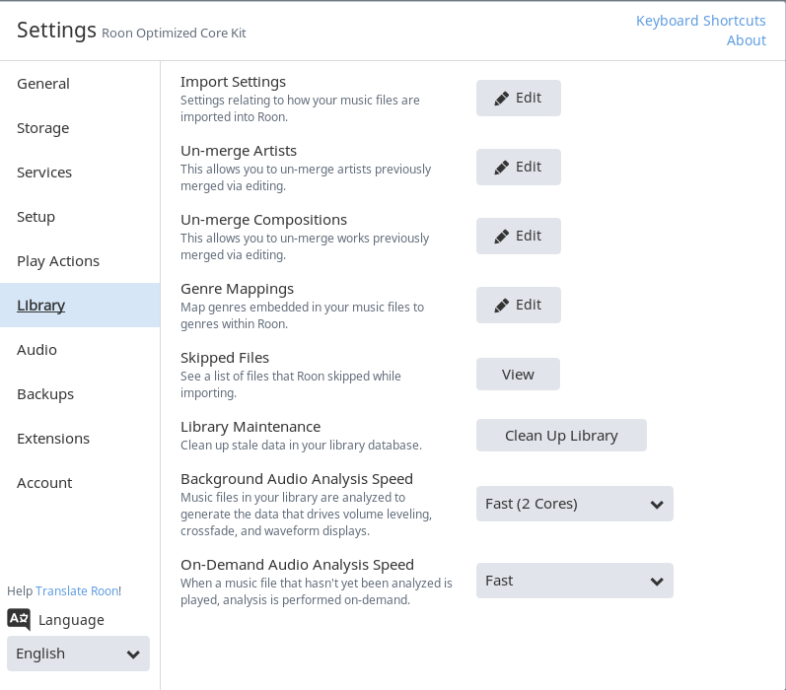The height and width of the screenshot is (690, 786).
Task: Select the Backups tab in sidebar
Action: (45, 394)
